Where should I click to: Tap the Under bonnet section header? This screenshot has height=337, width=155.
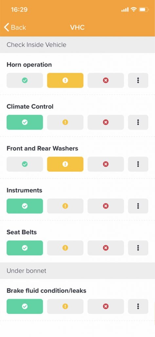77,271
